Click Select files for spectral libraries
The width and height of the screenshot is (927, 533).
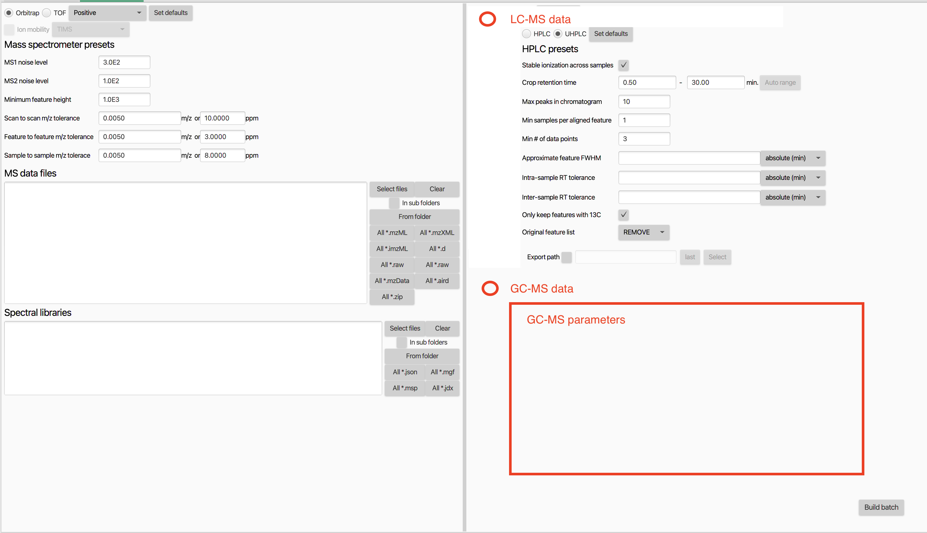coord(404,328)
